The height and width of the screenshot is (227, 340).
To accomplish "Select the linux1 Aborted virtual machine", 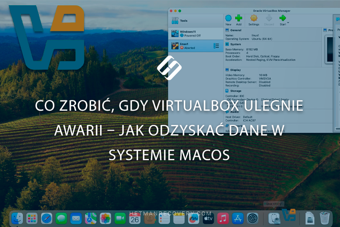I will [x=196, y=46].
